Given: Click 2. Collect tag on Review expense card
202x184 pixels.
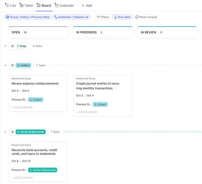Looking at the screenshot, I should click(35, 100).
